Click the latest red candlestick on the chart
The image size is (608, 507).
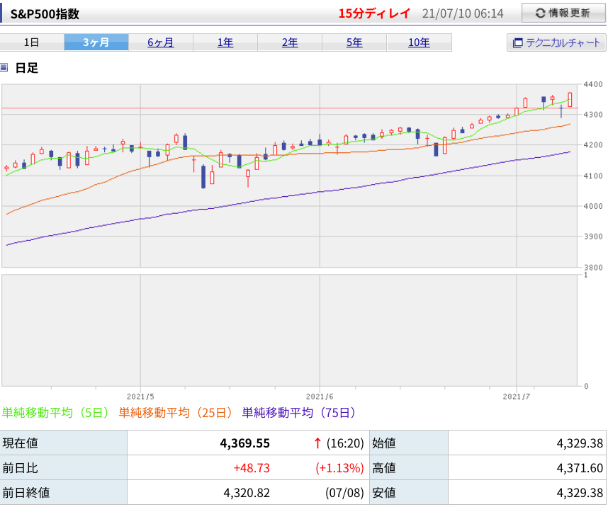click(x=570, y=100)
